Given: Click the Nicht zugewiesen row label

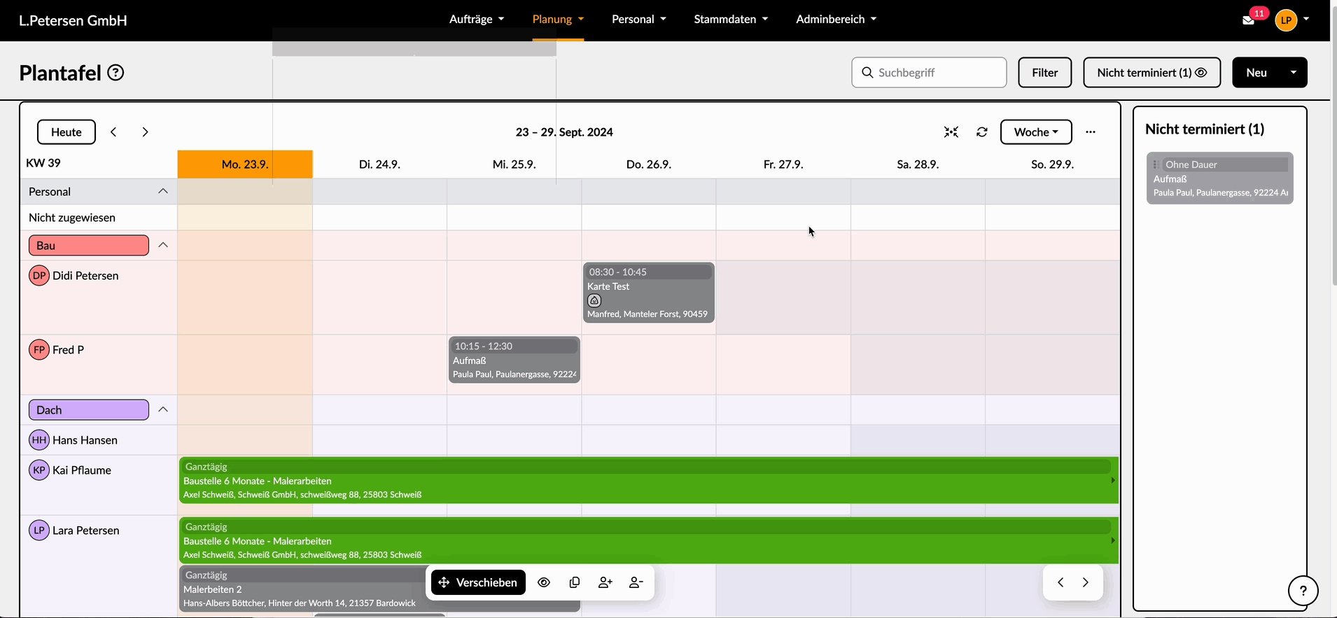Looking at the screenshot, I should [x=72, y=217].
